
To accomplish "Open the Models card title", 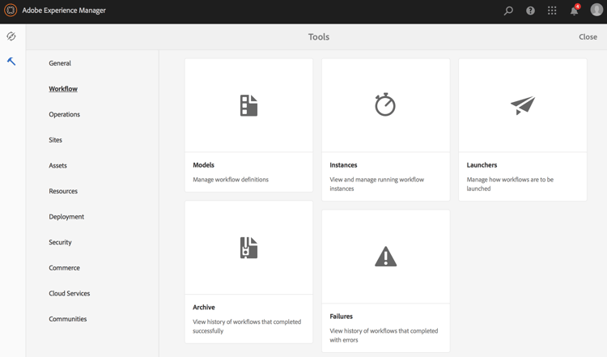I will 204,165.
